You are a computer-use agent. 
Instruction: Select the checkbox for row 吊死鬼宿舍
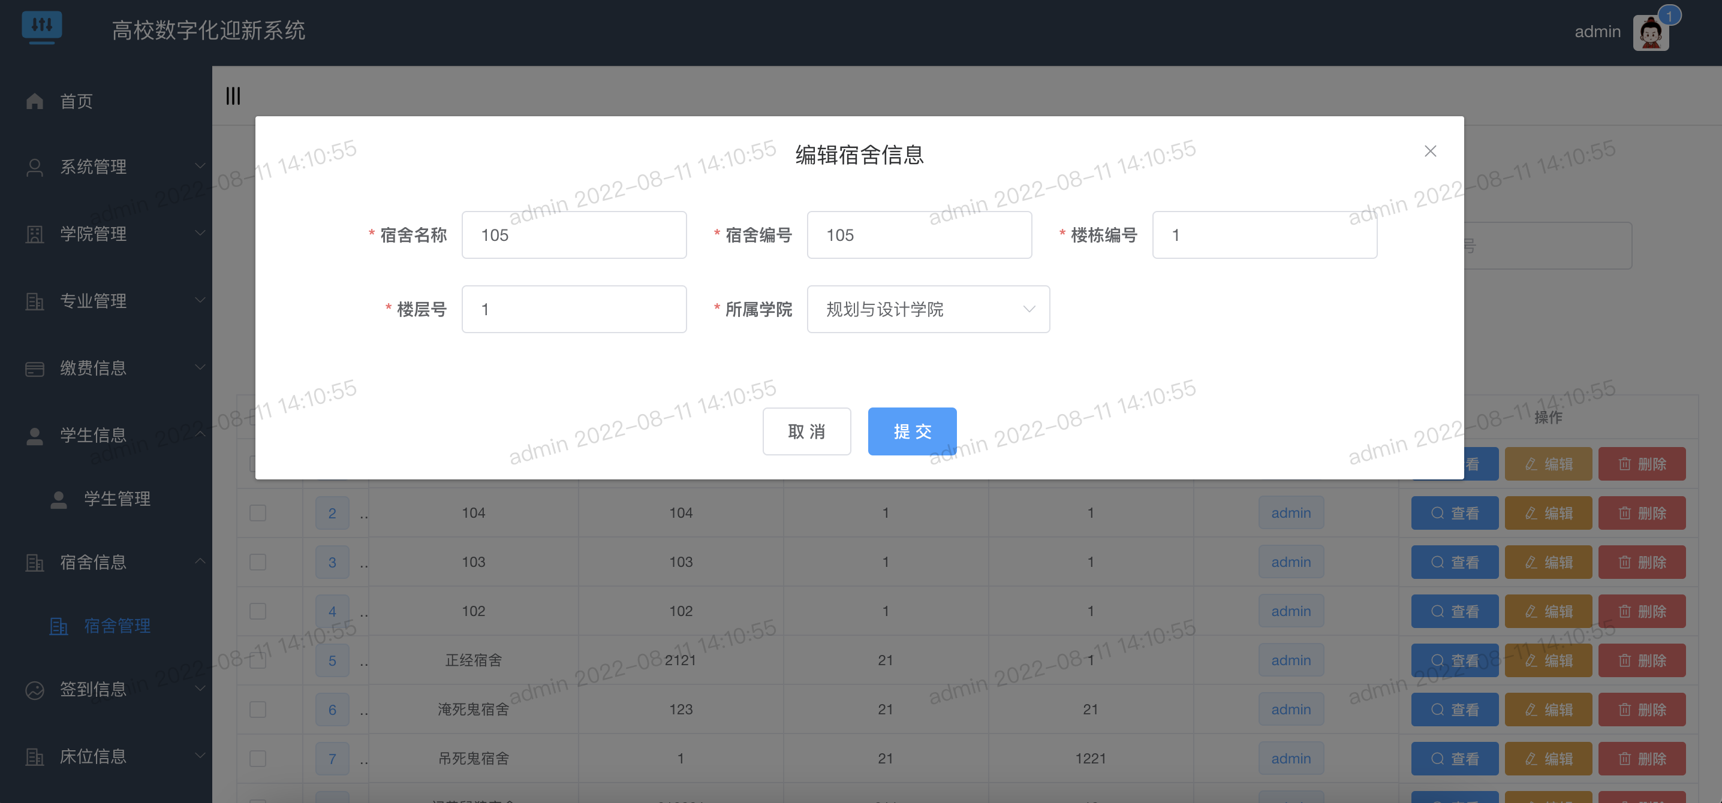click(x=258, y=758)
